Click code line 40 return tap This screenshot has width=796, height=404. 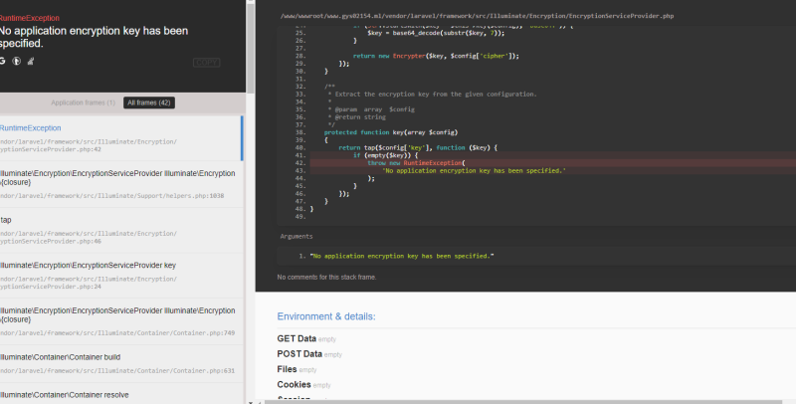(418, 147)
